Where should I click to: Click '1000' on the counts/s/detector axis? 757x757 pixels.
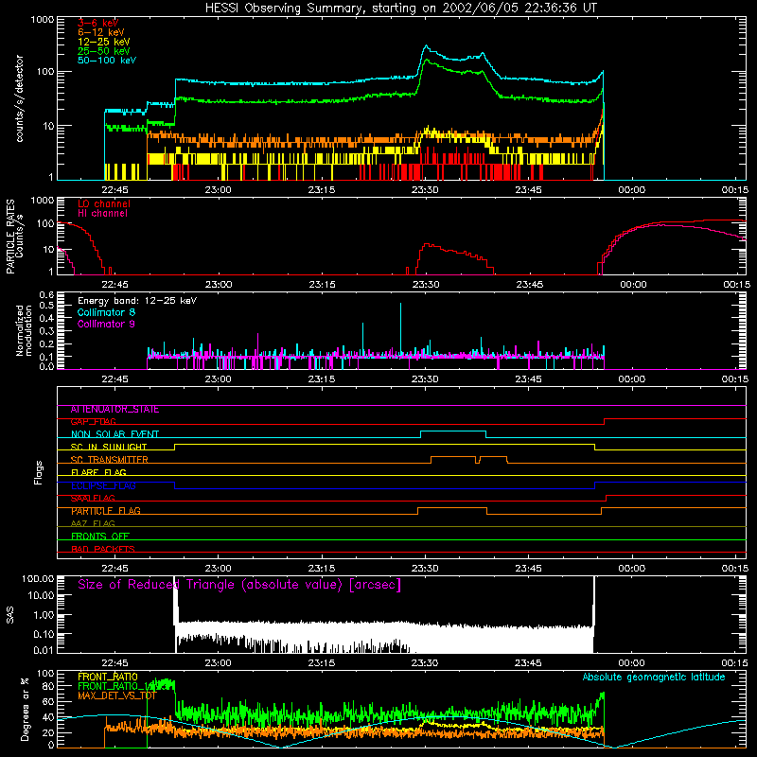42,20
